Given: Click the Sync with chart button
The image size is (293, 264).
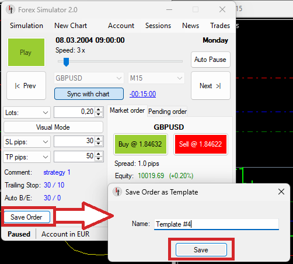Looking at the screenshot, I should tap(89, 94).
